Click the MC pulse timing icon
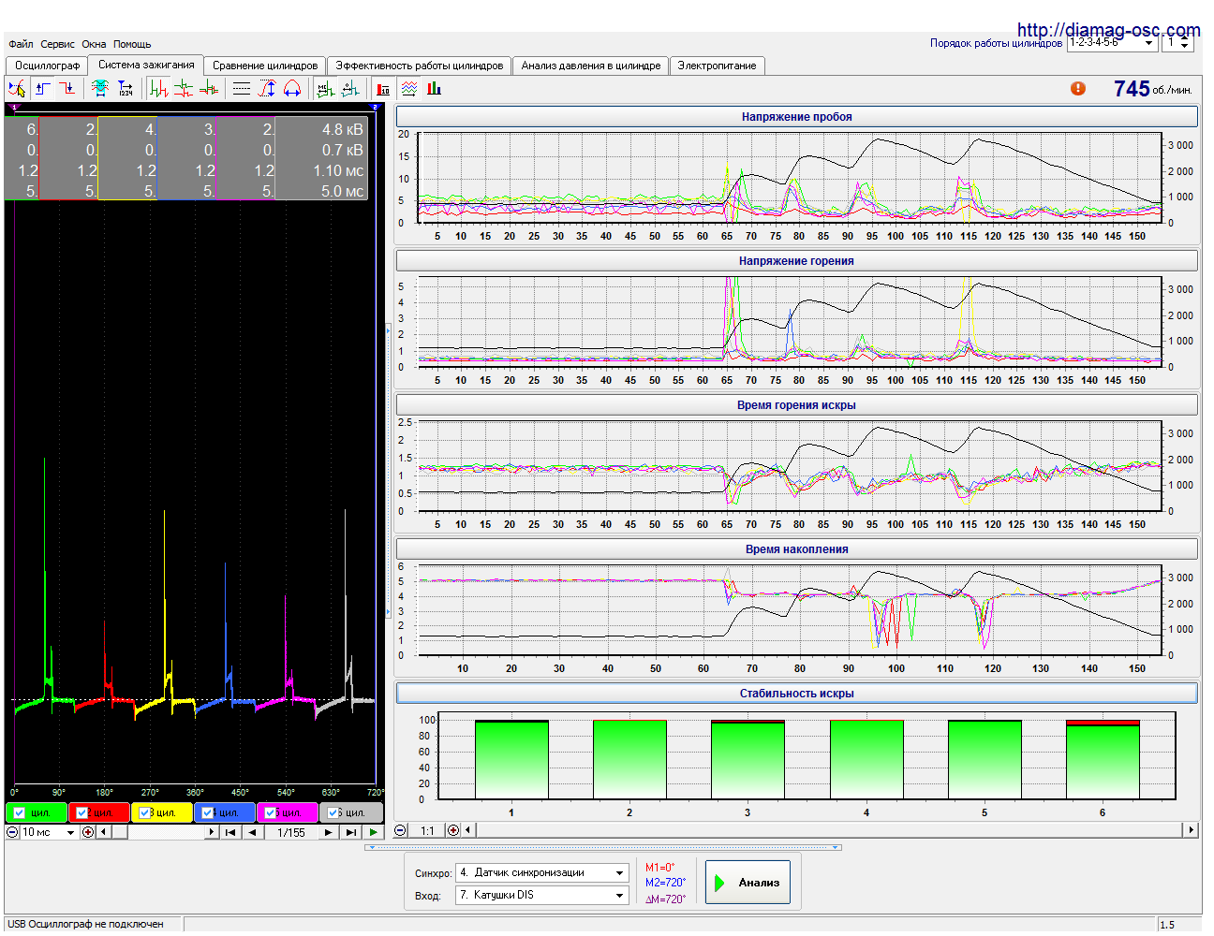Viewport: 1214px width, 936px height. (325, 89)
